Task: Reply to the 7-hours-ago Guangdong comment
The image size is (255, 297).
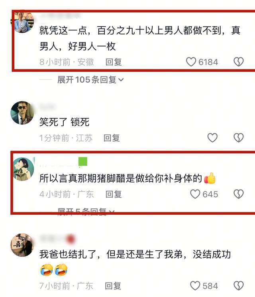Action: tap(113, 286)
